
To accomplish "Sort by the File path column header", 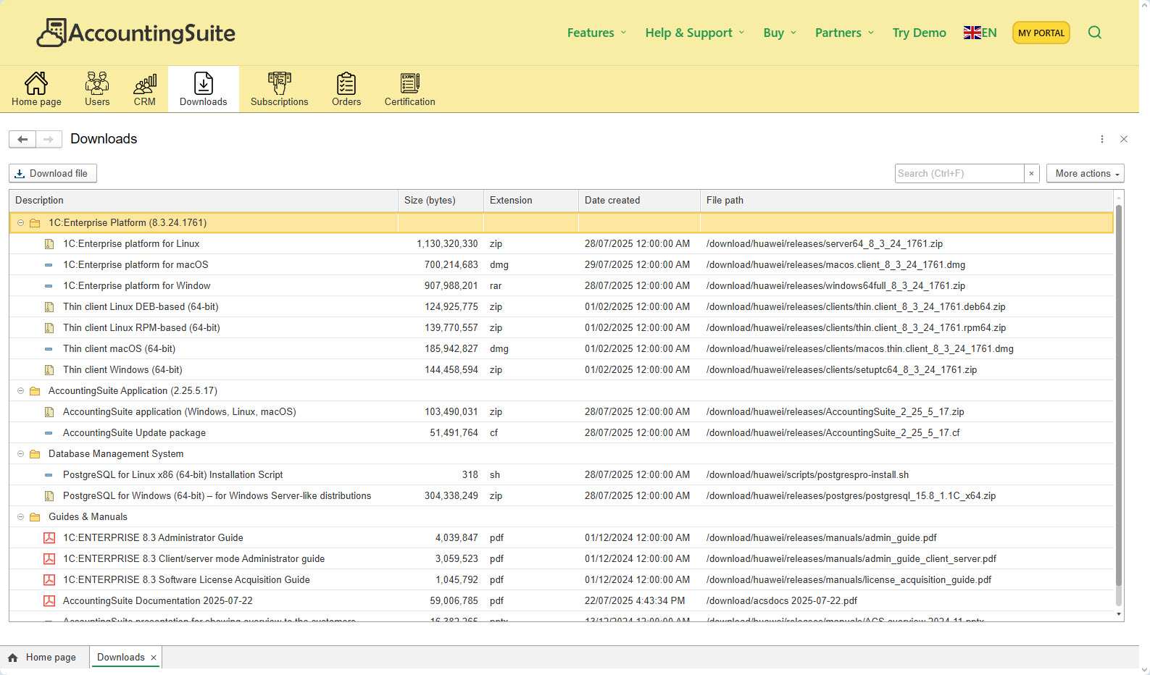I will tap(907, 201).
